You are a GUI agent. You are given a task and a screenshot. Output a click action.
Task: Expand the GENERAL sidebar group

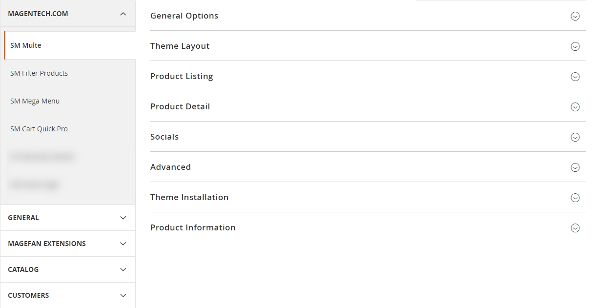coord(123,218)
